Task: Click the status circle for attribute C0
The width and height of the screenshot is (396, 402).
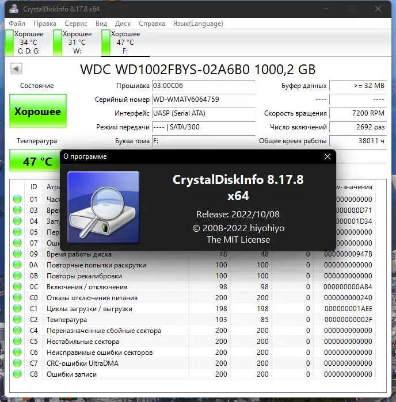Action: [x=17, y=298]
